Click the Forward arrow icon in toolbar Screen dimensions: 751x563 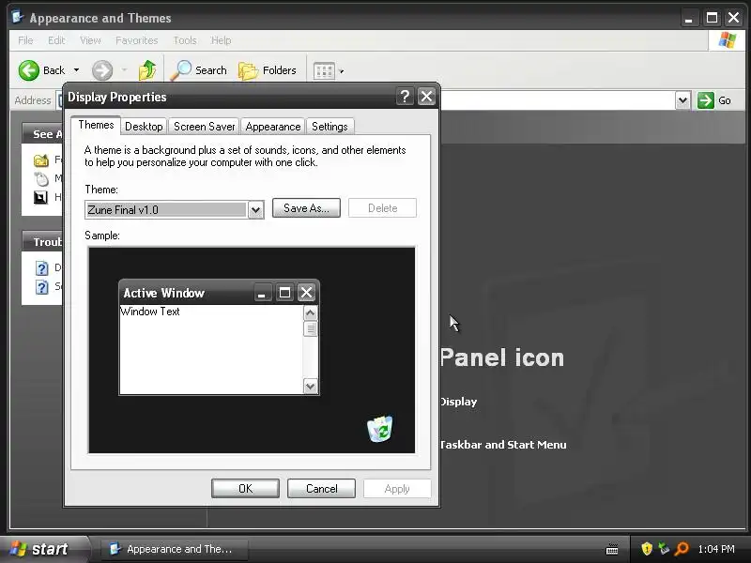[102, 70]
